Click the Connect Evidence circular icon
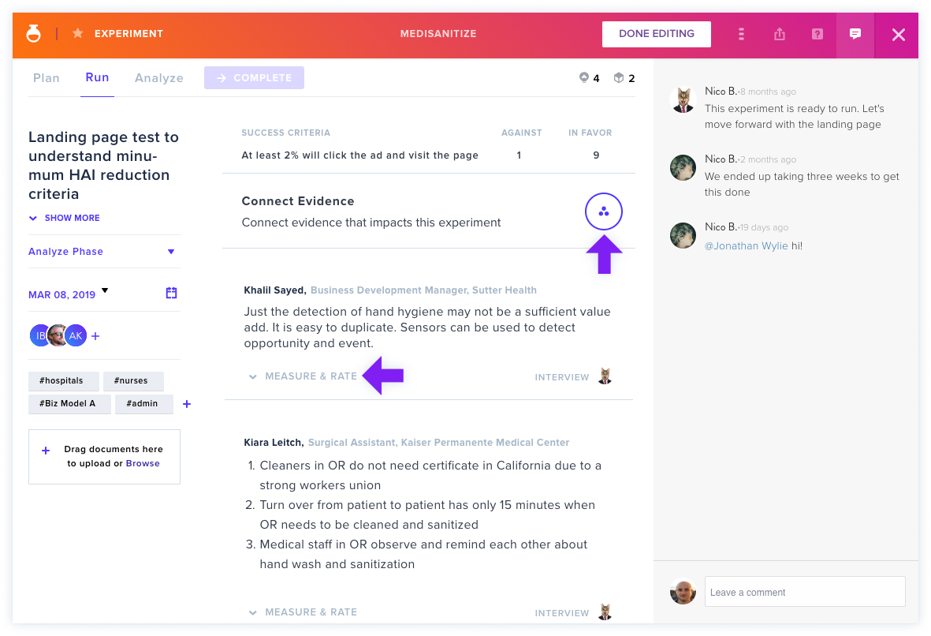 point(603,211)
